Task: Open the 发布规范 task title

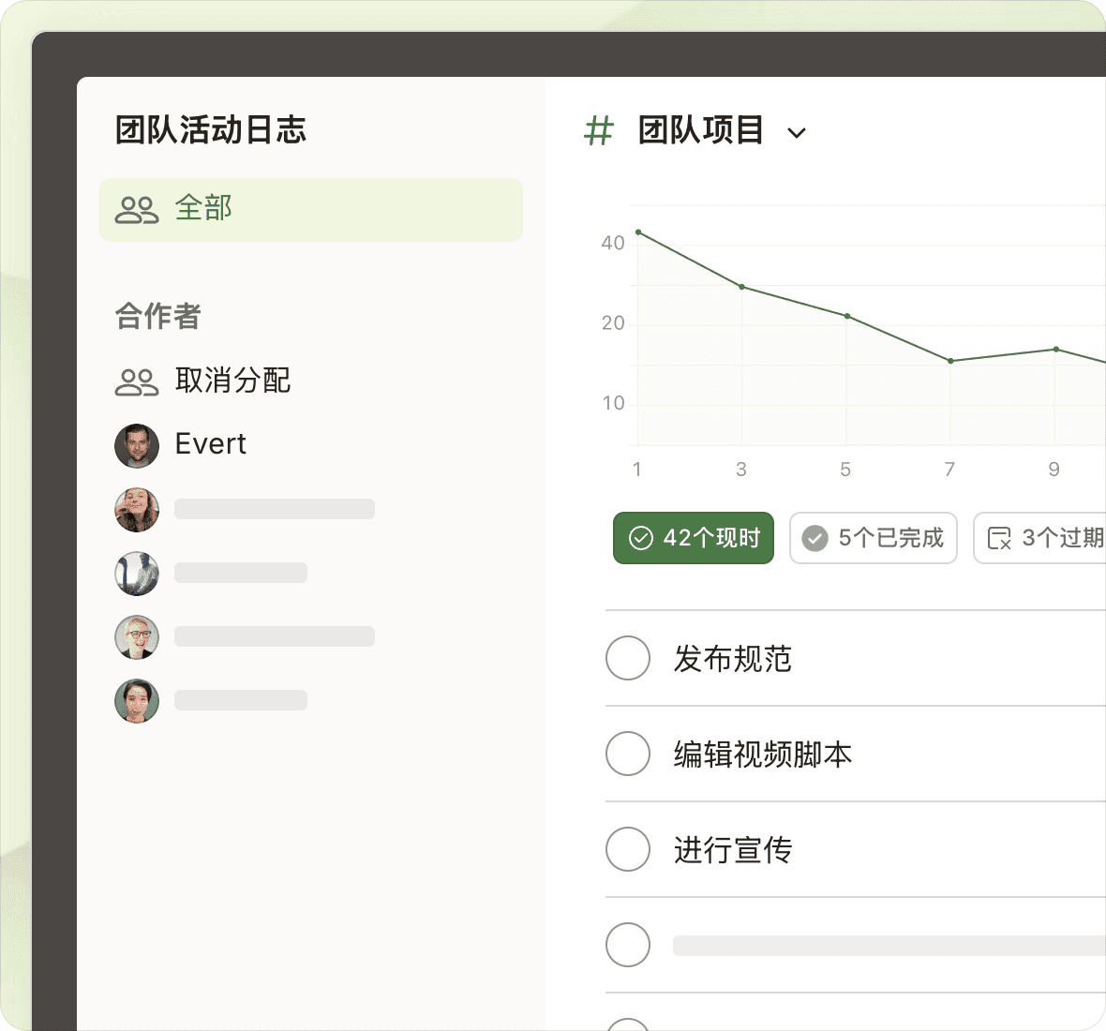Action: pos(733,659)
